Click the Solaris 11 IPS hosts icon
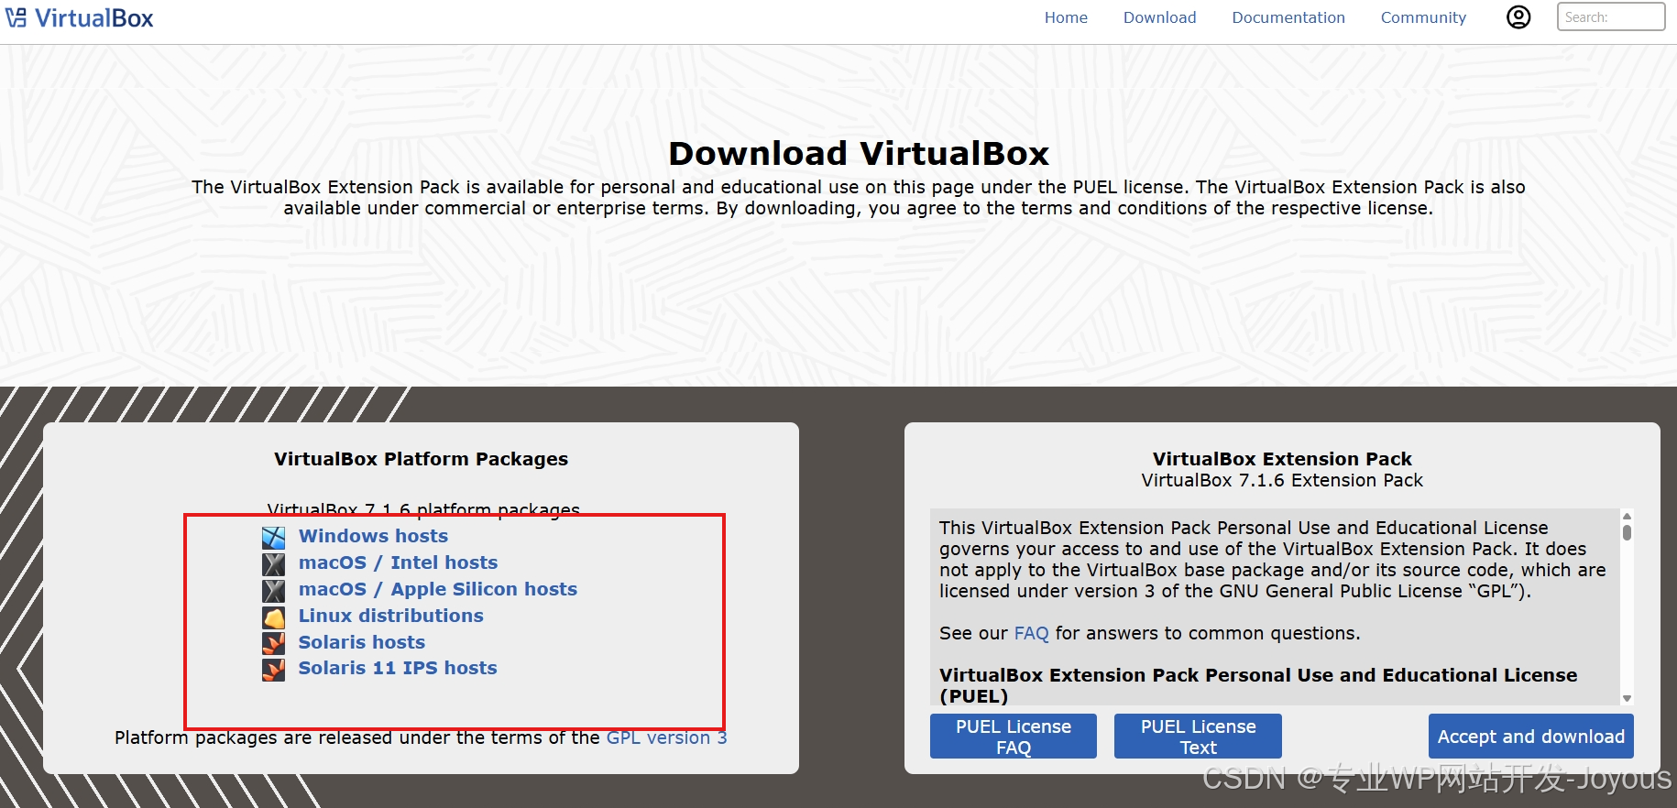Image resolution: width=1677 pixels, height=808 pixels. [x=273, y=670]
